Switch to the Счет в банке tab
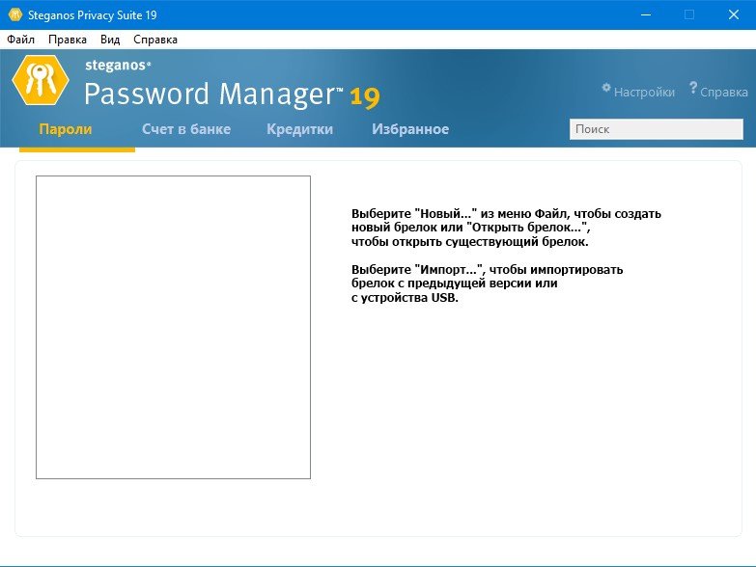This screenshot has height=567, width=756. [186, 129]
